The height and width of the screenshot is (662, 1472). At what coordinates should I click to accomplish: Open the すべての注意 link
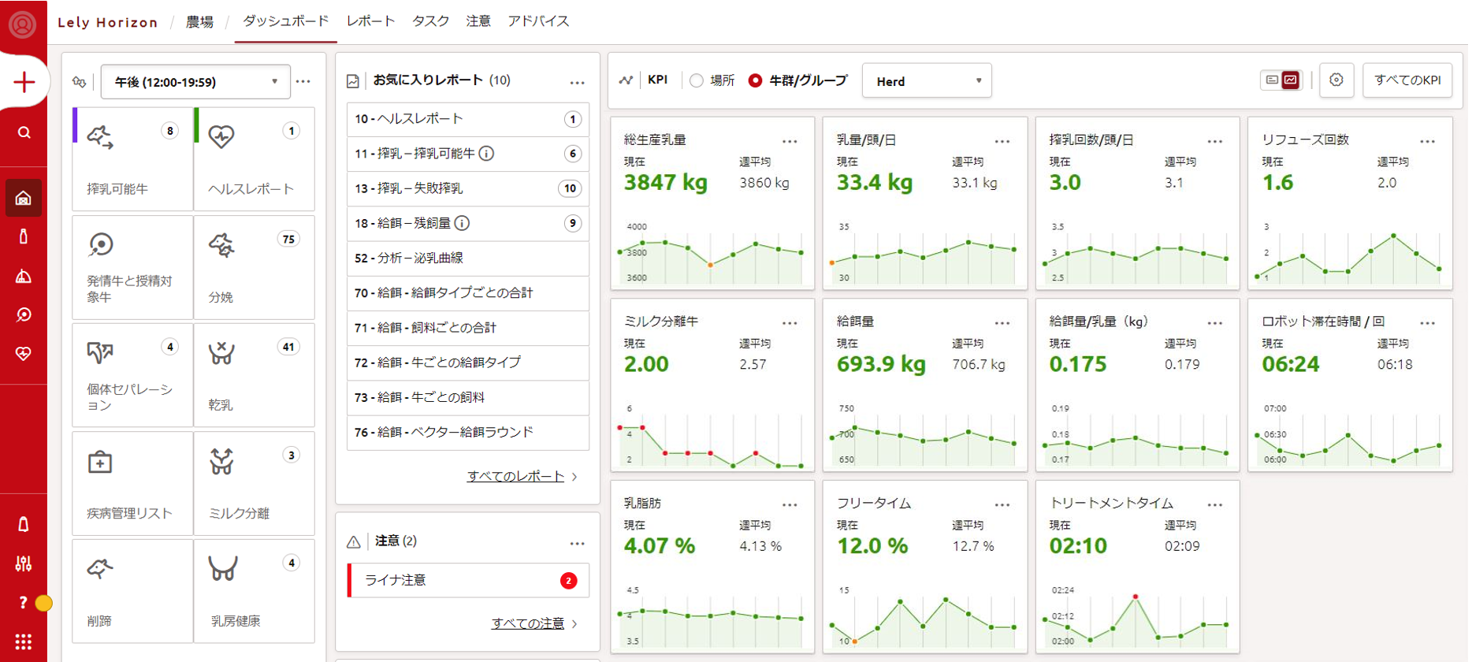(x=528, y=623)
